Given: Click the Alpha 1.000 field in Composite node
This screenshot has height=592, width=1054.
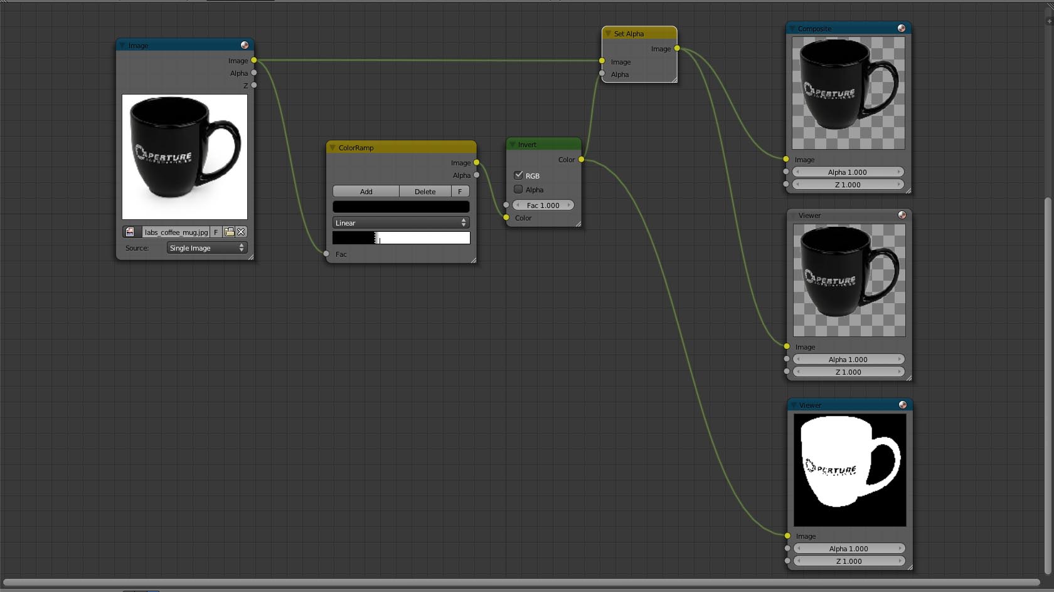Looking at the screenshot, I should pos(848,172).
